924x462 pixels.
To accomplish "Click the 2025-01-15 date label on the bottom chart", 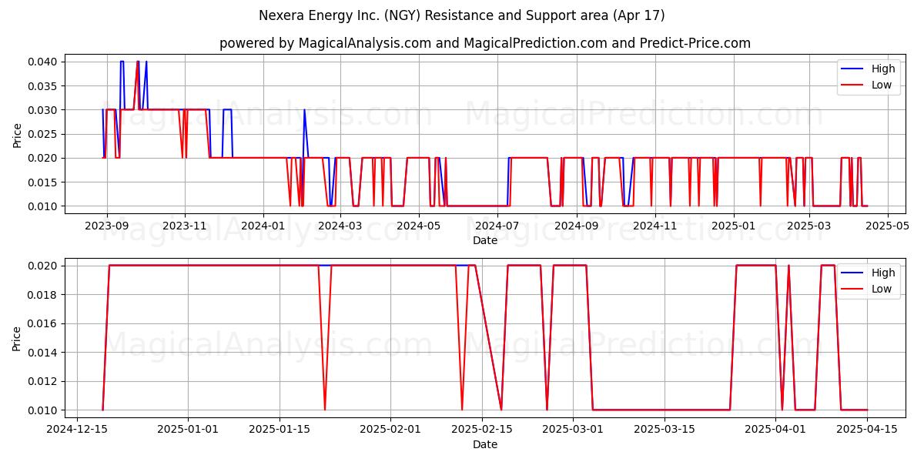I will (280, 430).
